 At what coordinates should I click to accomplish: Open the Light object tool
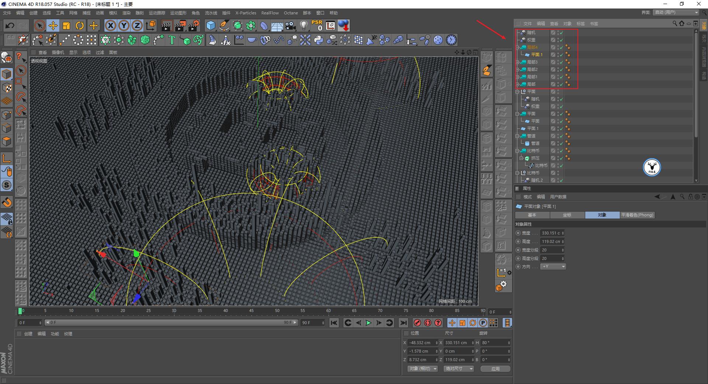click(303, 25)
